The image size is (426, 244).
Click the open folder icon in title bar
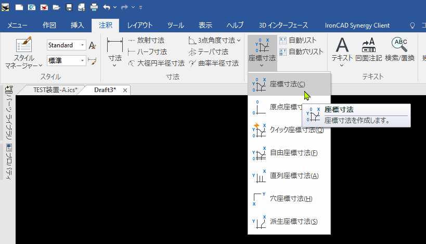56,8
